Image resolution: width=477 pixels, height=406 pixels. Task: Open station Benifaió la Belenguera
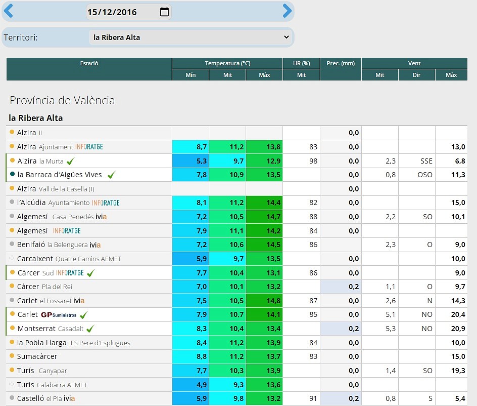point(53,245)
